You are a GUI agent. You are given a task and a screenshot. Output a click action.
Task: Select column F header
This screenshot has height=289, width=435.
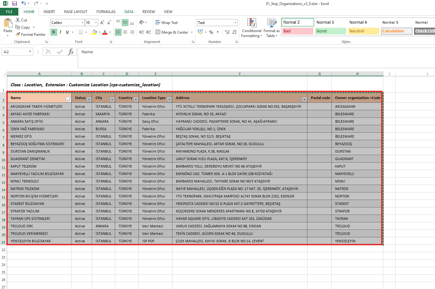[x=240, y=74]
